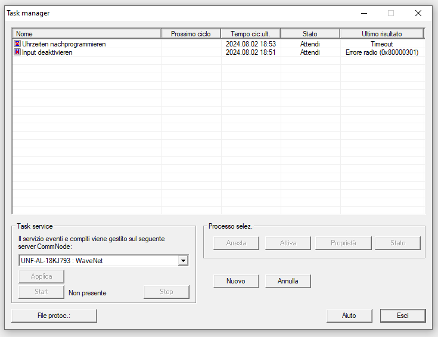
Task: Click the Annulla button
Action: coord(288,281)
